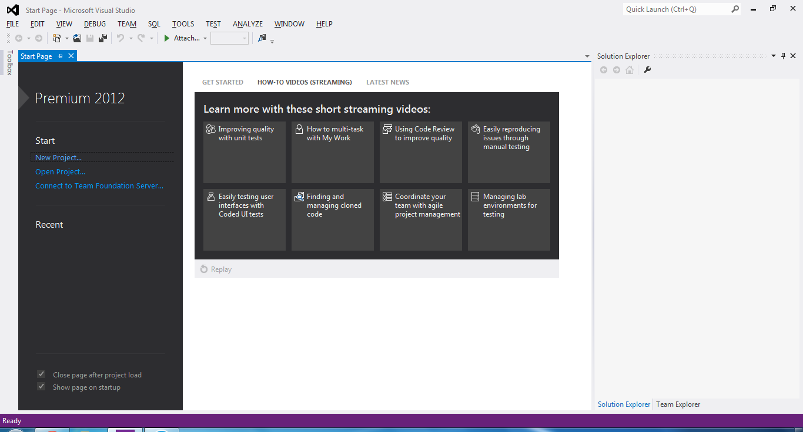The height and width of the screenshot is (432, 803).
Task: Switch to the Team Explorer bottom tab
Action: (678, 404)
